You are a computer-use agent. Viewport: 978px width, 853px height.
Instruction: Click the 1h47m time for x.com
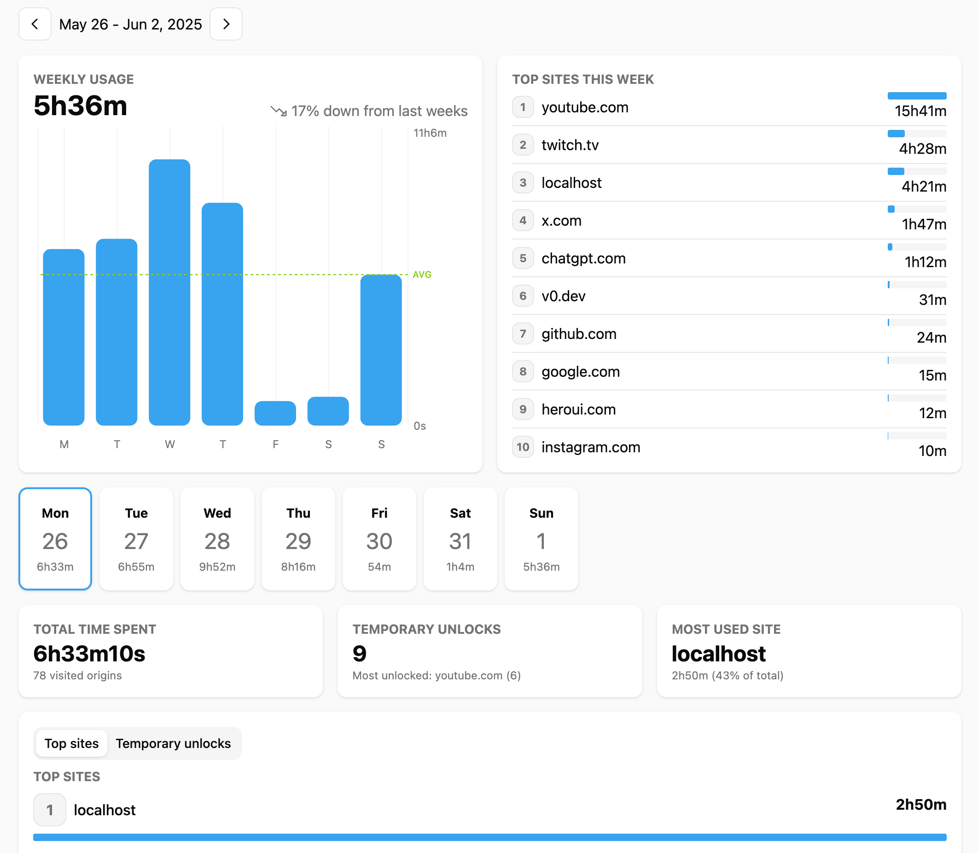pyautogui.click(x=924, y=224)
